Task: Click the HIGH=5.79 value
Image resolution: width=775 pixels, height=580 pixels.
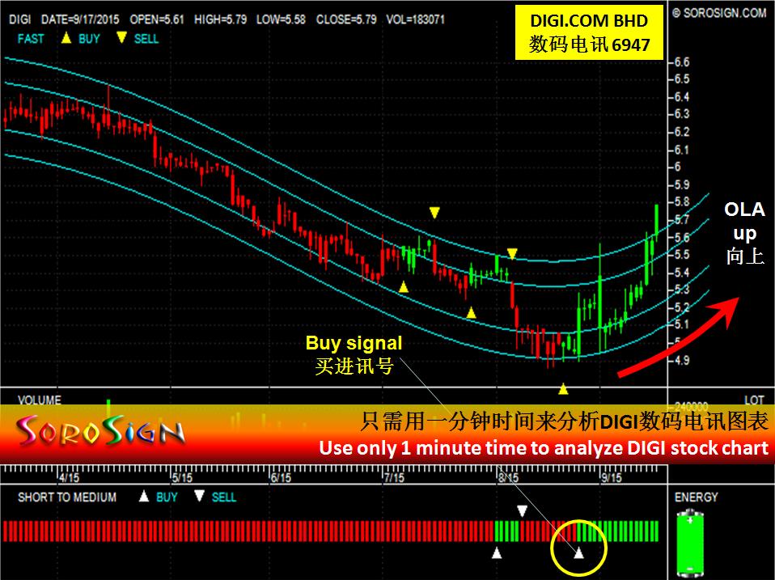Action: click(220, 19)
